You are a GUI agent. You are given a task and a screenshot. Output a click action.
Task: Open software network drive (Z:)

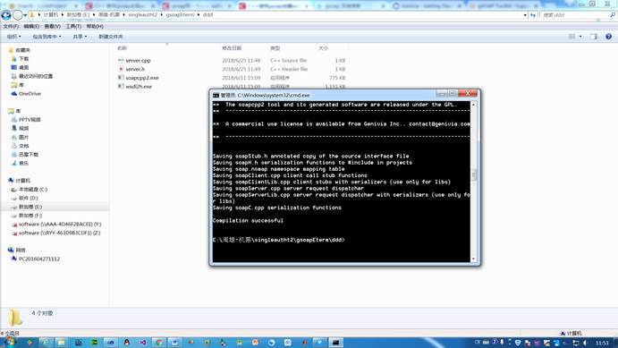(60, 233)
